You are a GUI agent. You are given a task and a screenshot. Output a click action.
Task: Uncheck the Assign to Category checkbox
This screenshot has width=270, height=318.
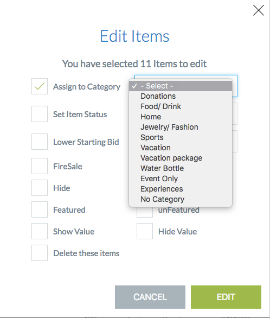(x=40, y=86)
